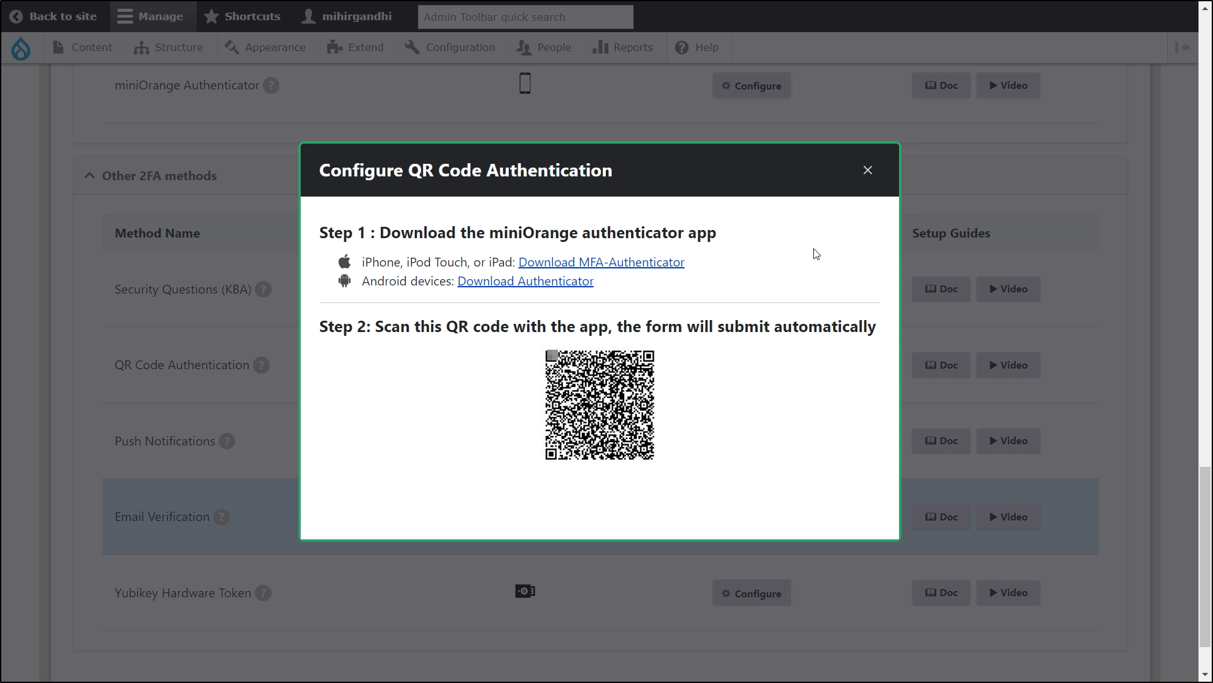This screenshot has width=1213, height=683.
Task: Click the Help question-mark icon in the toolbar
Action: coord(682,47)
